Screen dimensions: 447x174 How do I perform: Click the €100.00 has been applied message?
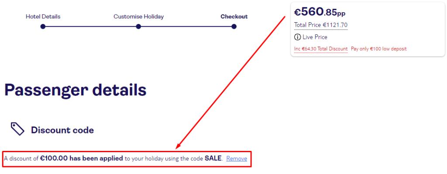[x=82, y=158]
